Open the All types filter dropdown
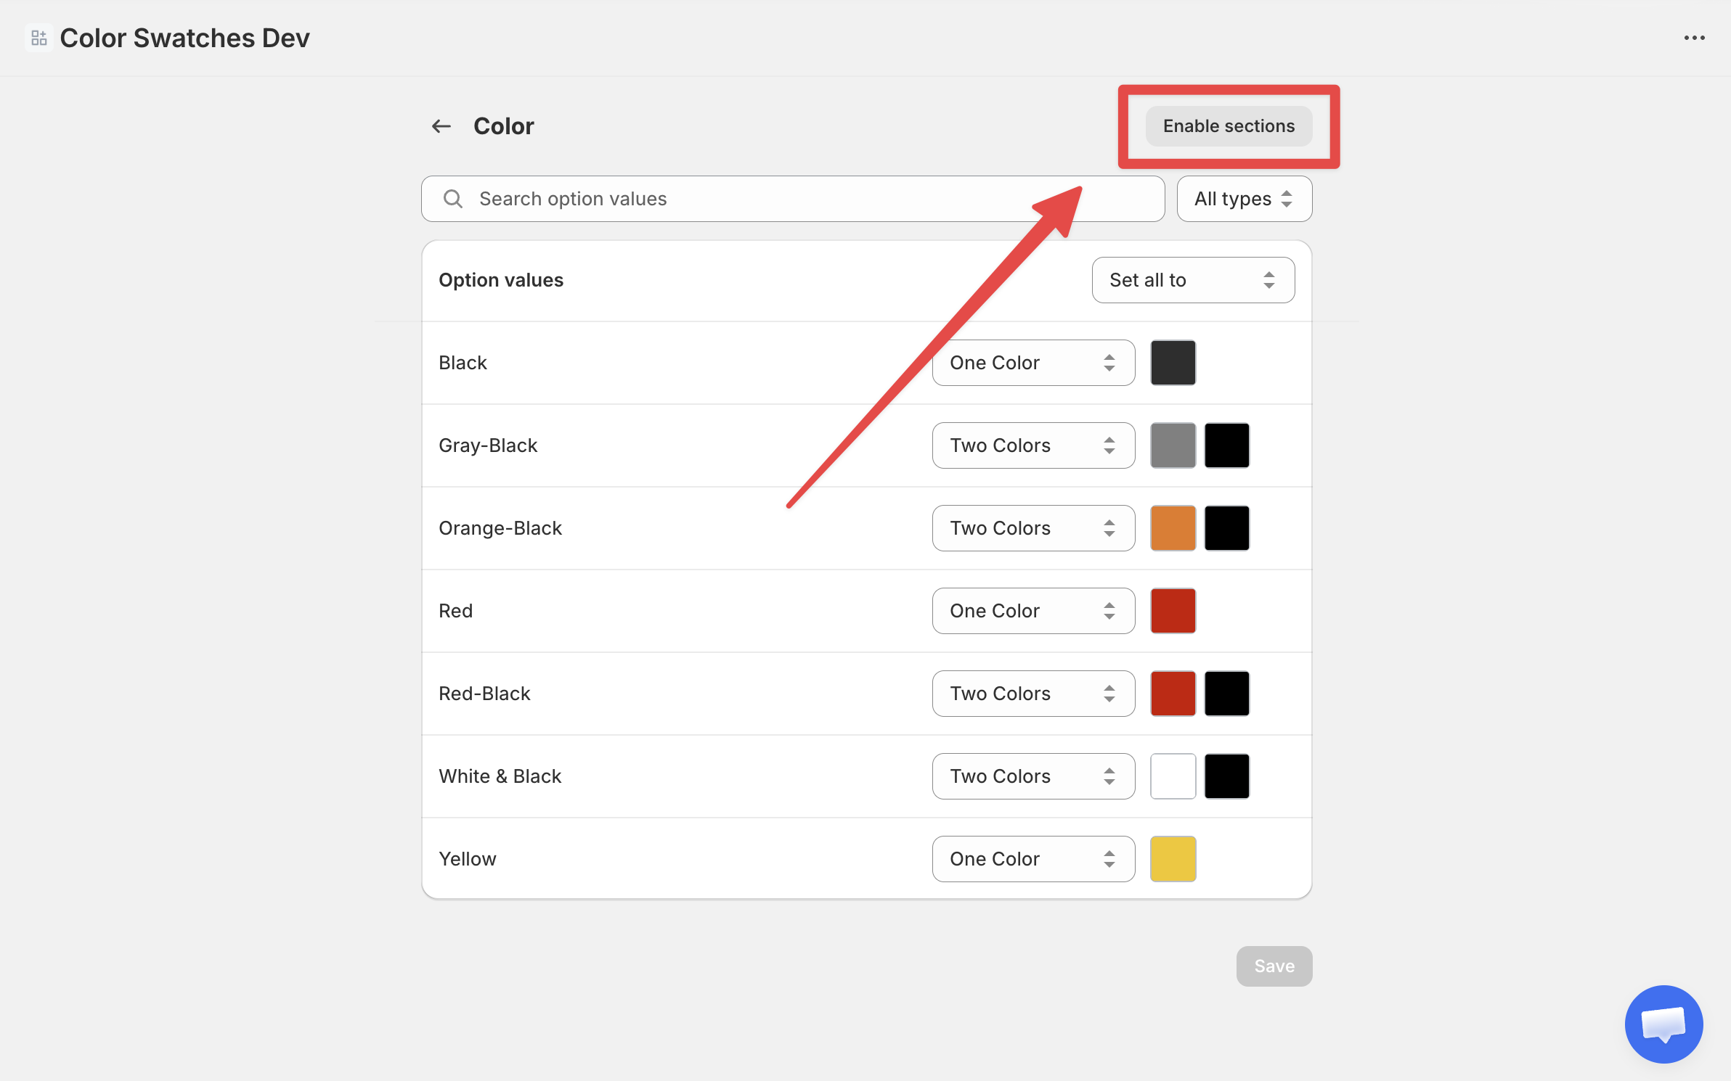The height and width of the screenshot is (1081, 1731). tap(1244, 199)
